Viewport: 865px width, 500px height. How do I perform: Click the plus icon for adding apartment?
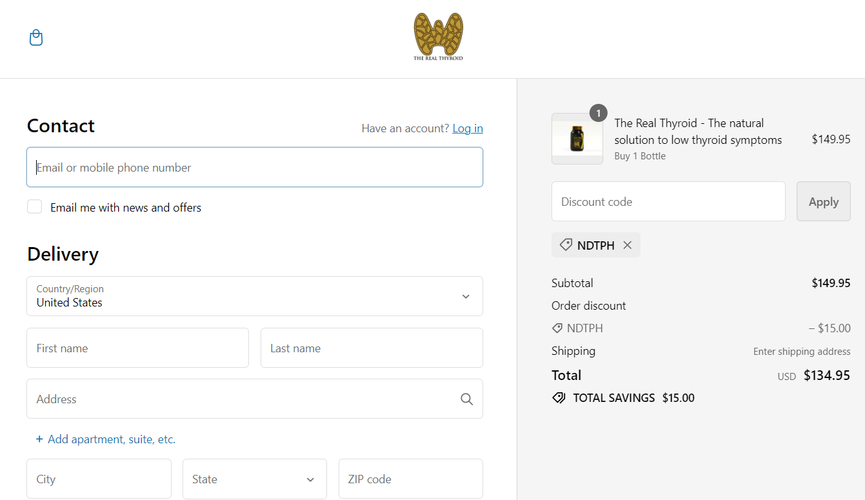[x=39, y=439]
